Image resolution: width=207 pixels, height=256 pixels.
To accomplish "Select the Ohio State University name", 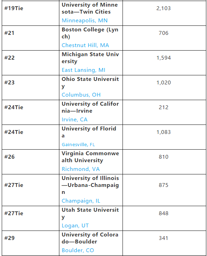I will click(x=90, y=83).
